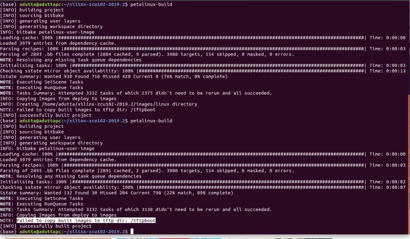This screenshot has height=239, width=410.
Task: Click the 'Initialising tasks: 100%' progress bar
Action: click(205, 65)
